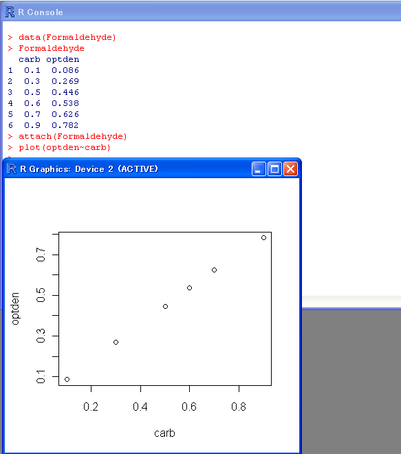Click the plot point at carb 0.1
Viewport: 401px width, 454px height.
67,379
